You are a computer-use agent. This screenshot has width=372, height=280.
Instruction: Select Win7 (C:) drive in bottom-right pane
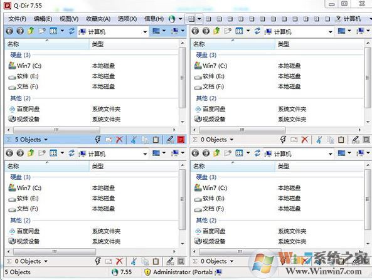(x=211, y=188)
